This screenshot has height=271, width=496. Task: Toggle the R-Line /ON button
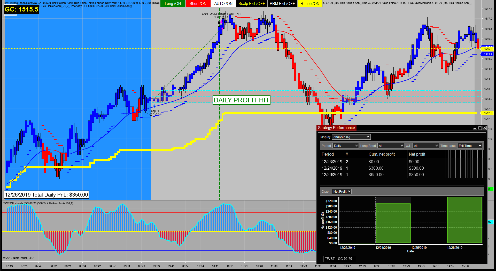pos(310,4)
